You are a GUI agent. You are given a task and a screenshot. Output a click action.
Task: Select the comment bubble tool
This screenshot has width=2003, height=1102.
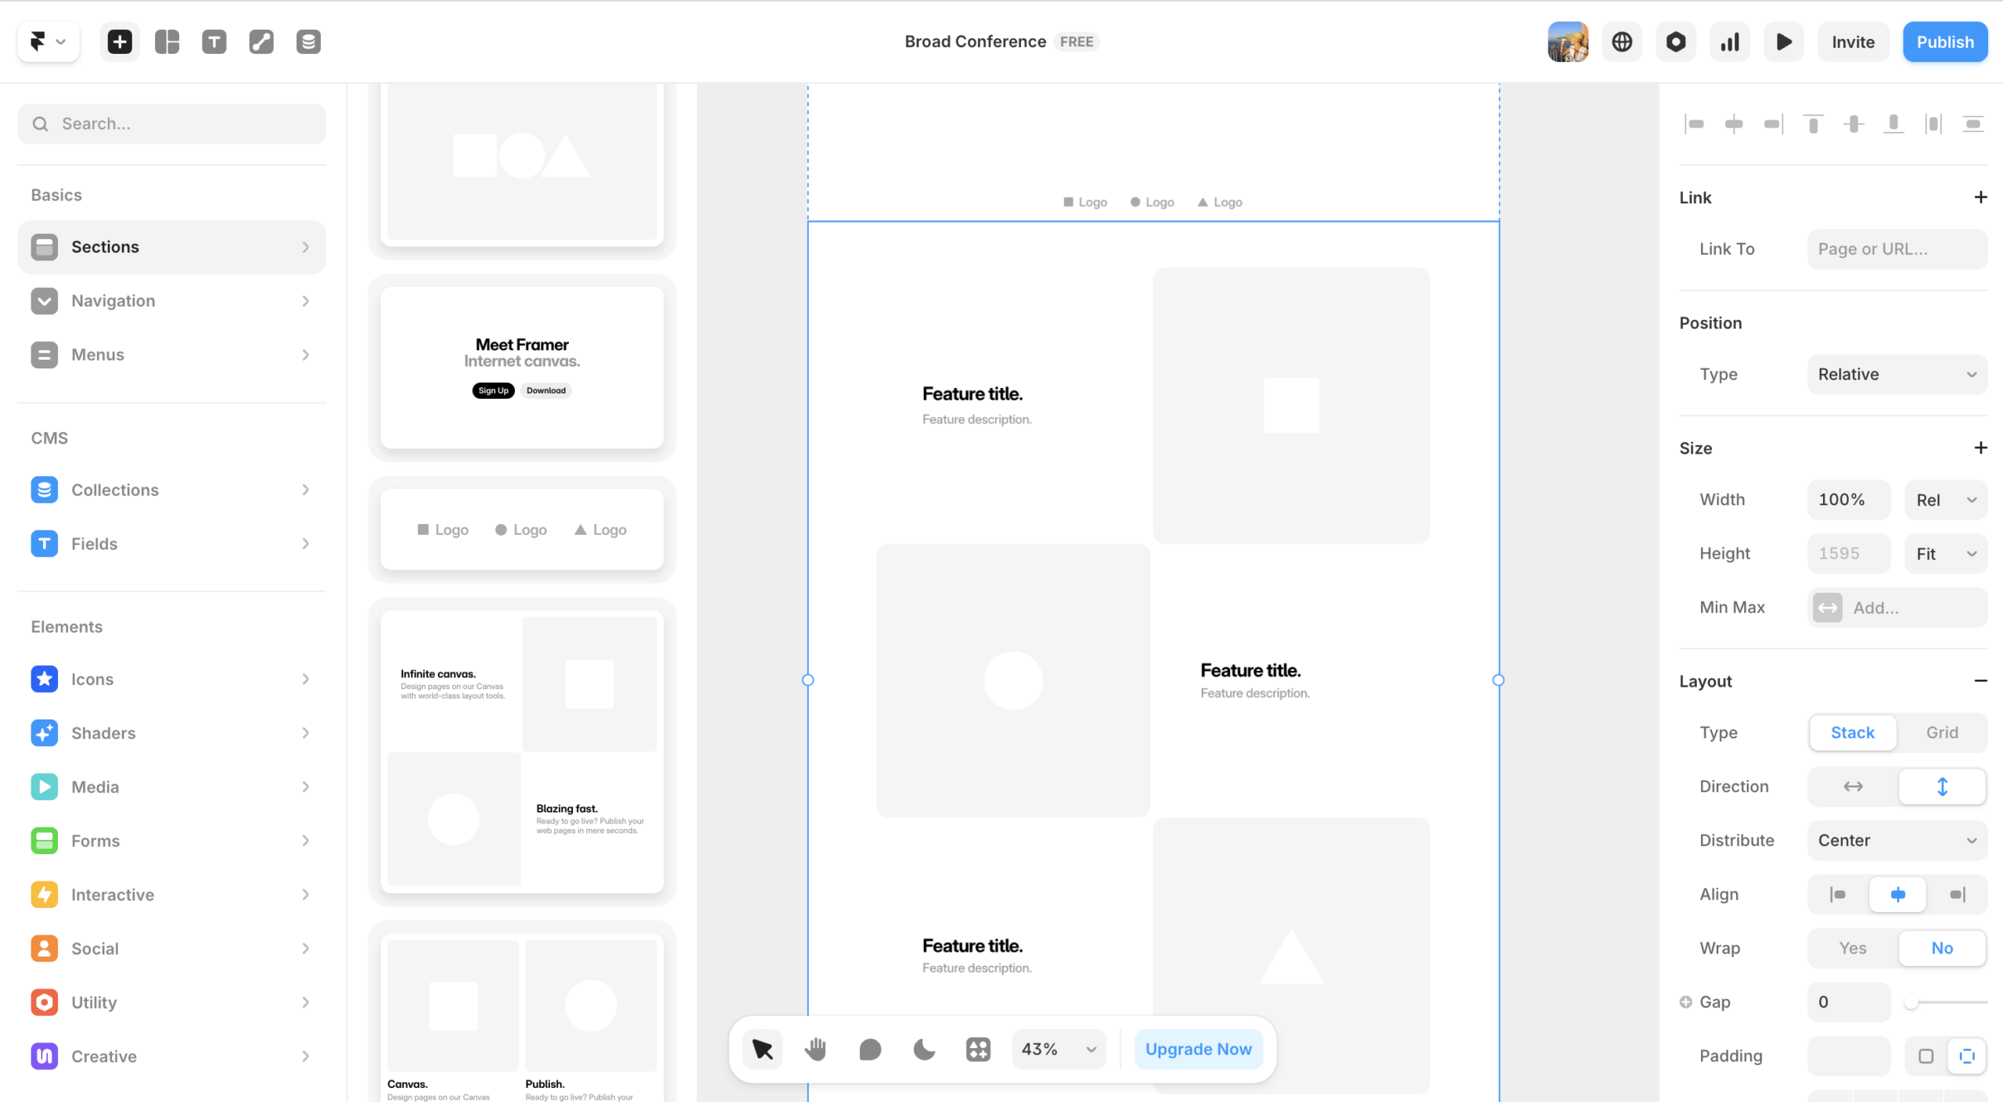coord(870,1049)
